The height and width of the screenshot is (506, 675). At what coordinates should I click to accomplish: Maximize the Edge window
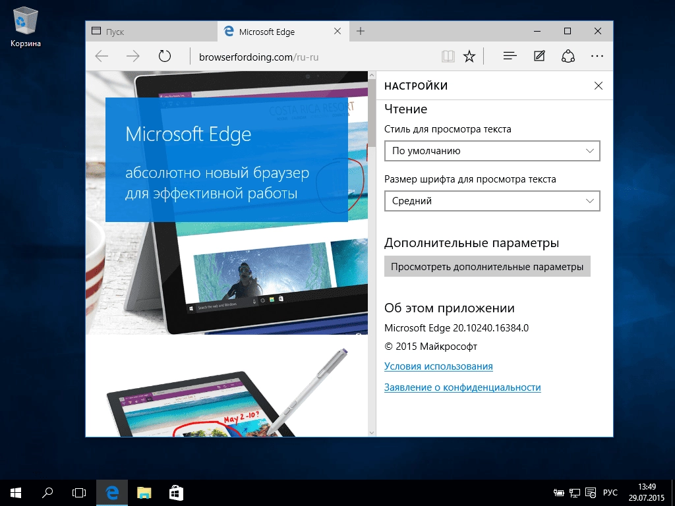coord(568,31)
